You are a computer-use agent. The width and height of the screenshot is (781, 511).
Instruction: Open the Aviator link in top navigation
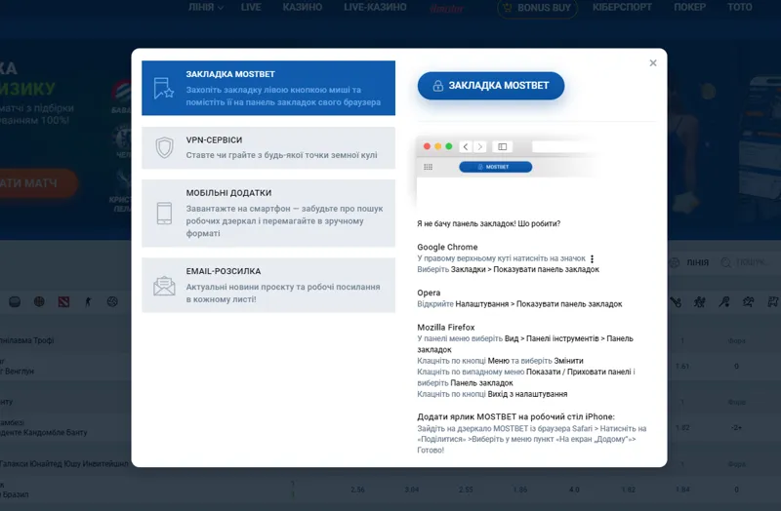click(x=447, y=9)
